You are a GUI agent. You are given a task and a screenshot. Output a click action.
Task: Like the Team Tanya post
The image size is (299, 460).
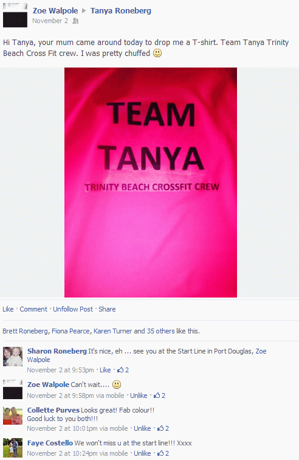point(8,309)
